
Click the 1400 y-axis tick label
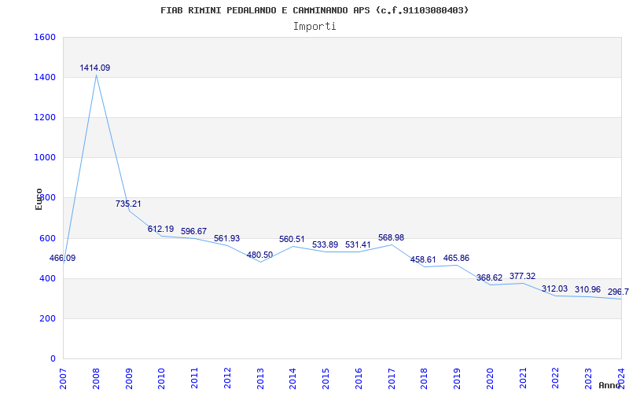(45, 77)
